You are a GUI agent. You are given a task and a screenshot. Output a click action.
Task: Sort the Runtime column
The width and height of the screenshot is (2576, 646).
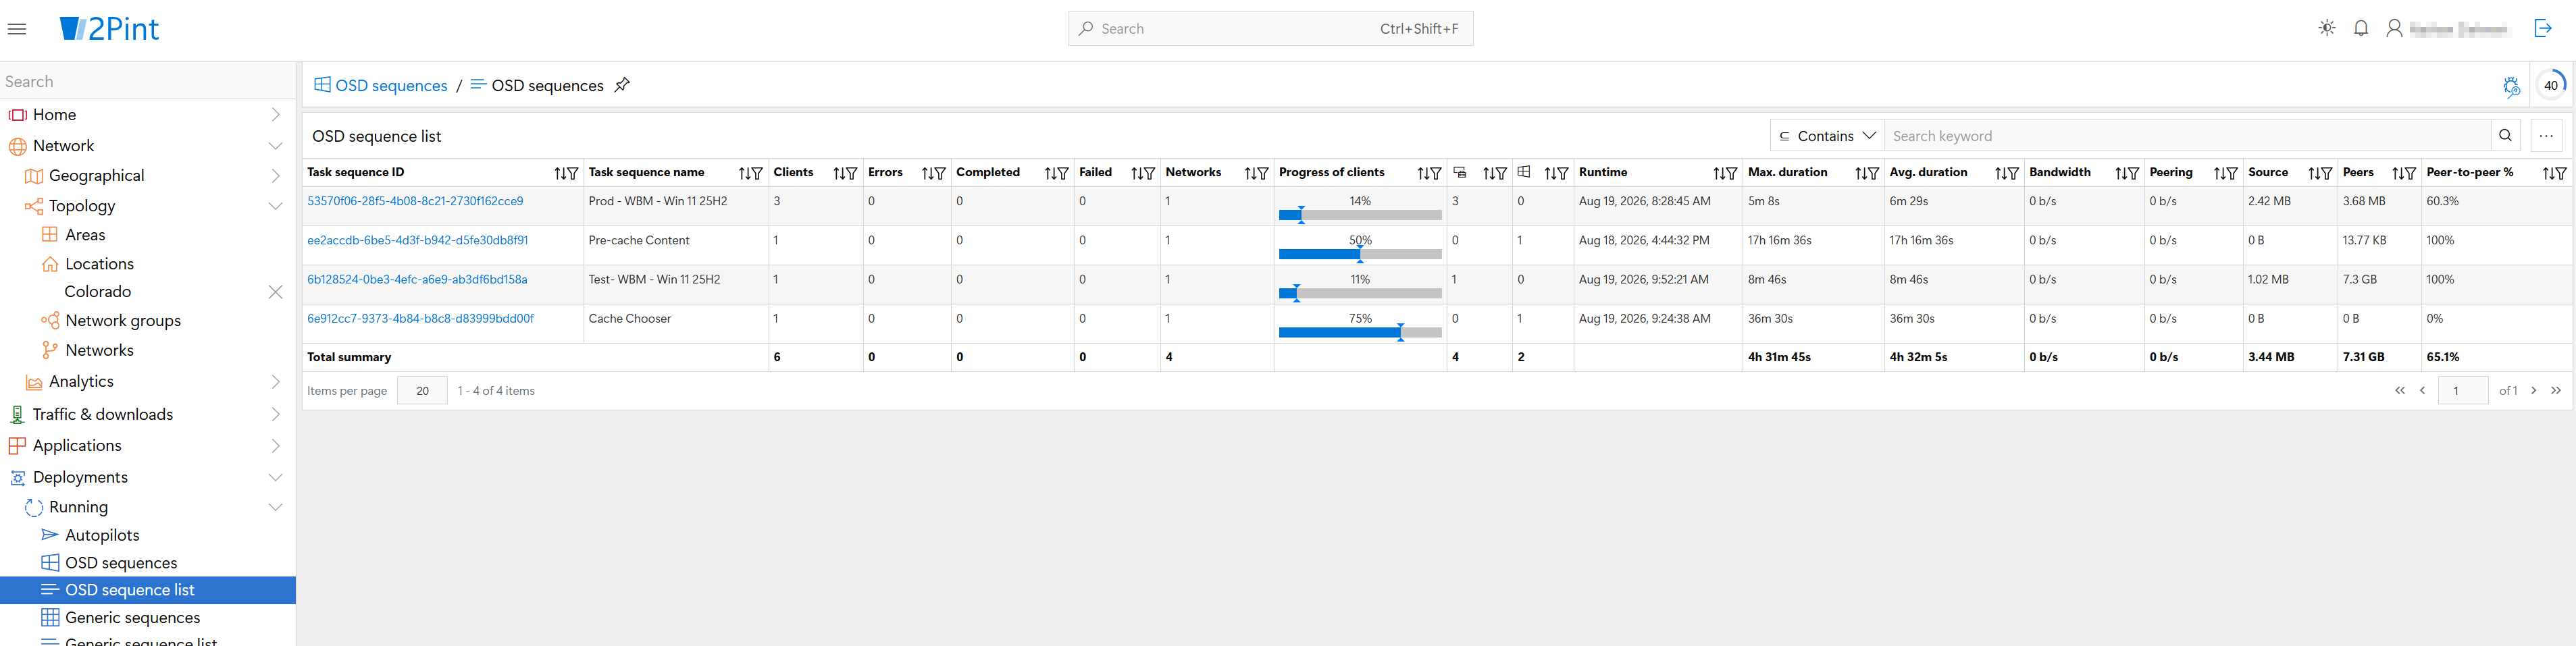[x=1718, y=173]
